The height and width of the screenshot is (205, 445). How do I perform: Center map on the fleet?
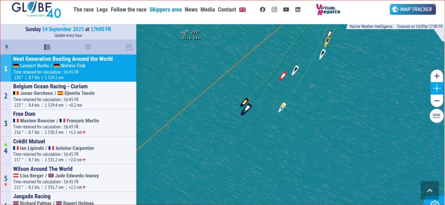[437, 88]
